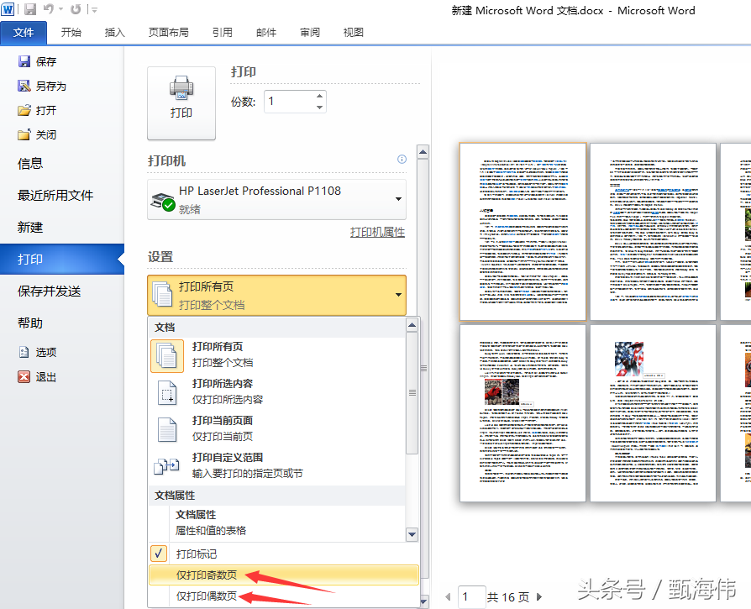Screen dimensions: 751x609
Task: Go to next page with right arrow
Action: point(539,597)
